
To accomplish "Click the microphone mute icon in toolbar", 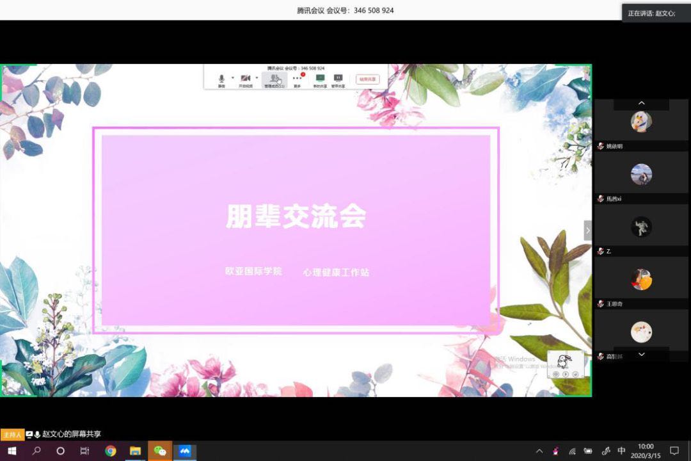I will click(x=221, y=78).
